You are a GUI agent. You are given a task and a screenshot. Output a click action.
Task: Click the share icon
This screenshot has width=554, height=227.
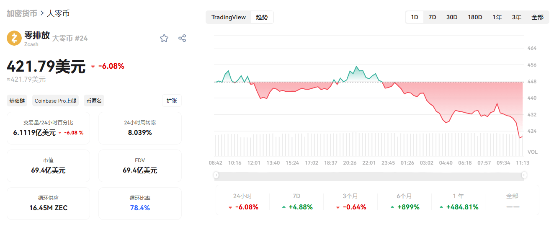click(182, 39)
